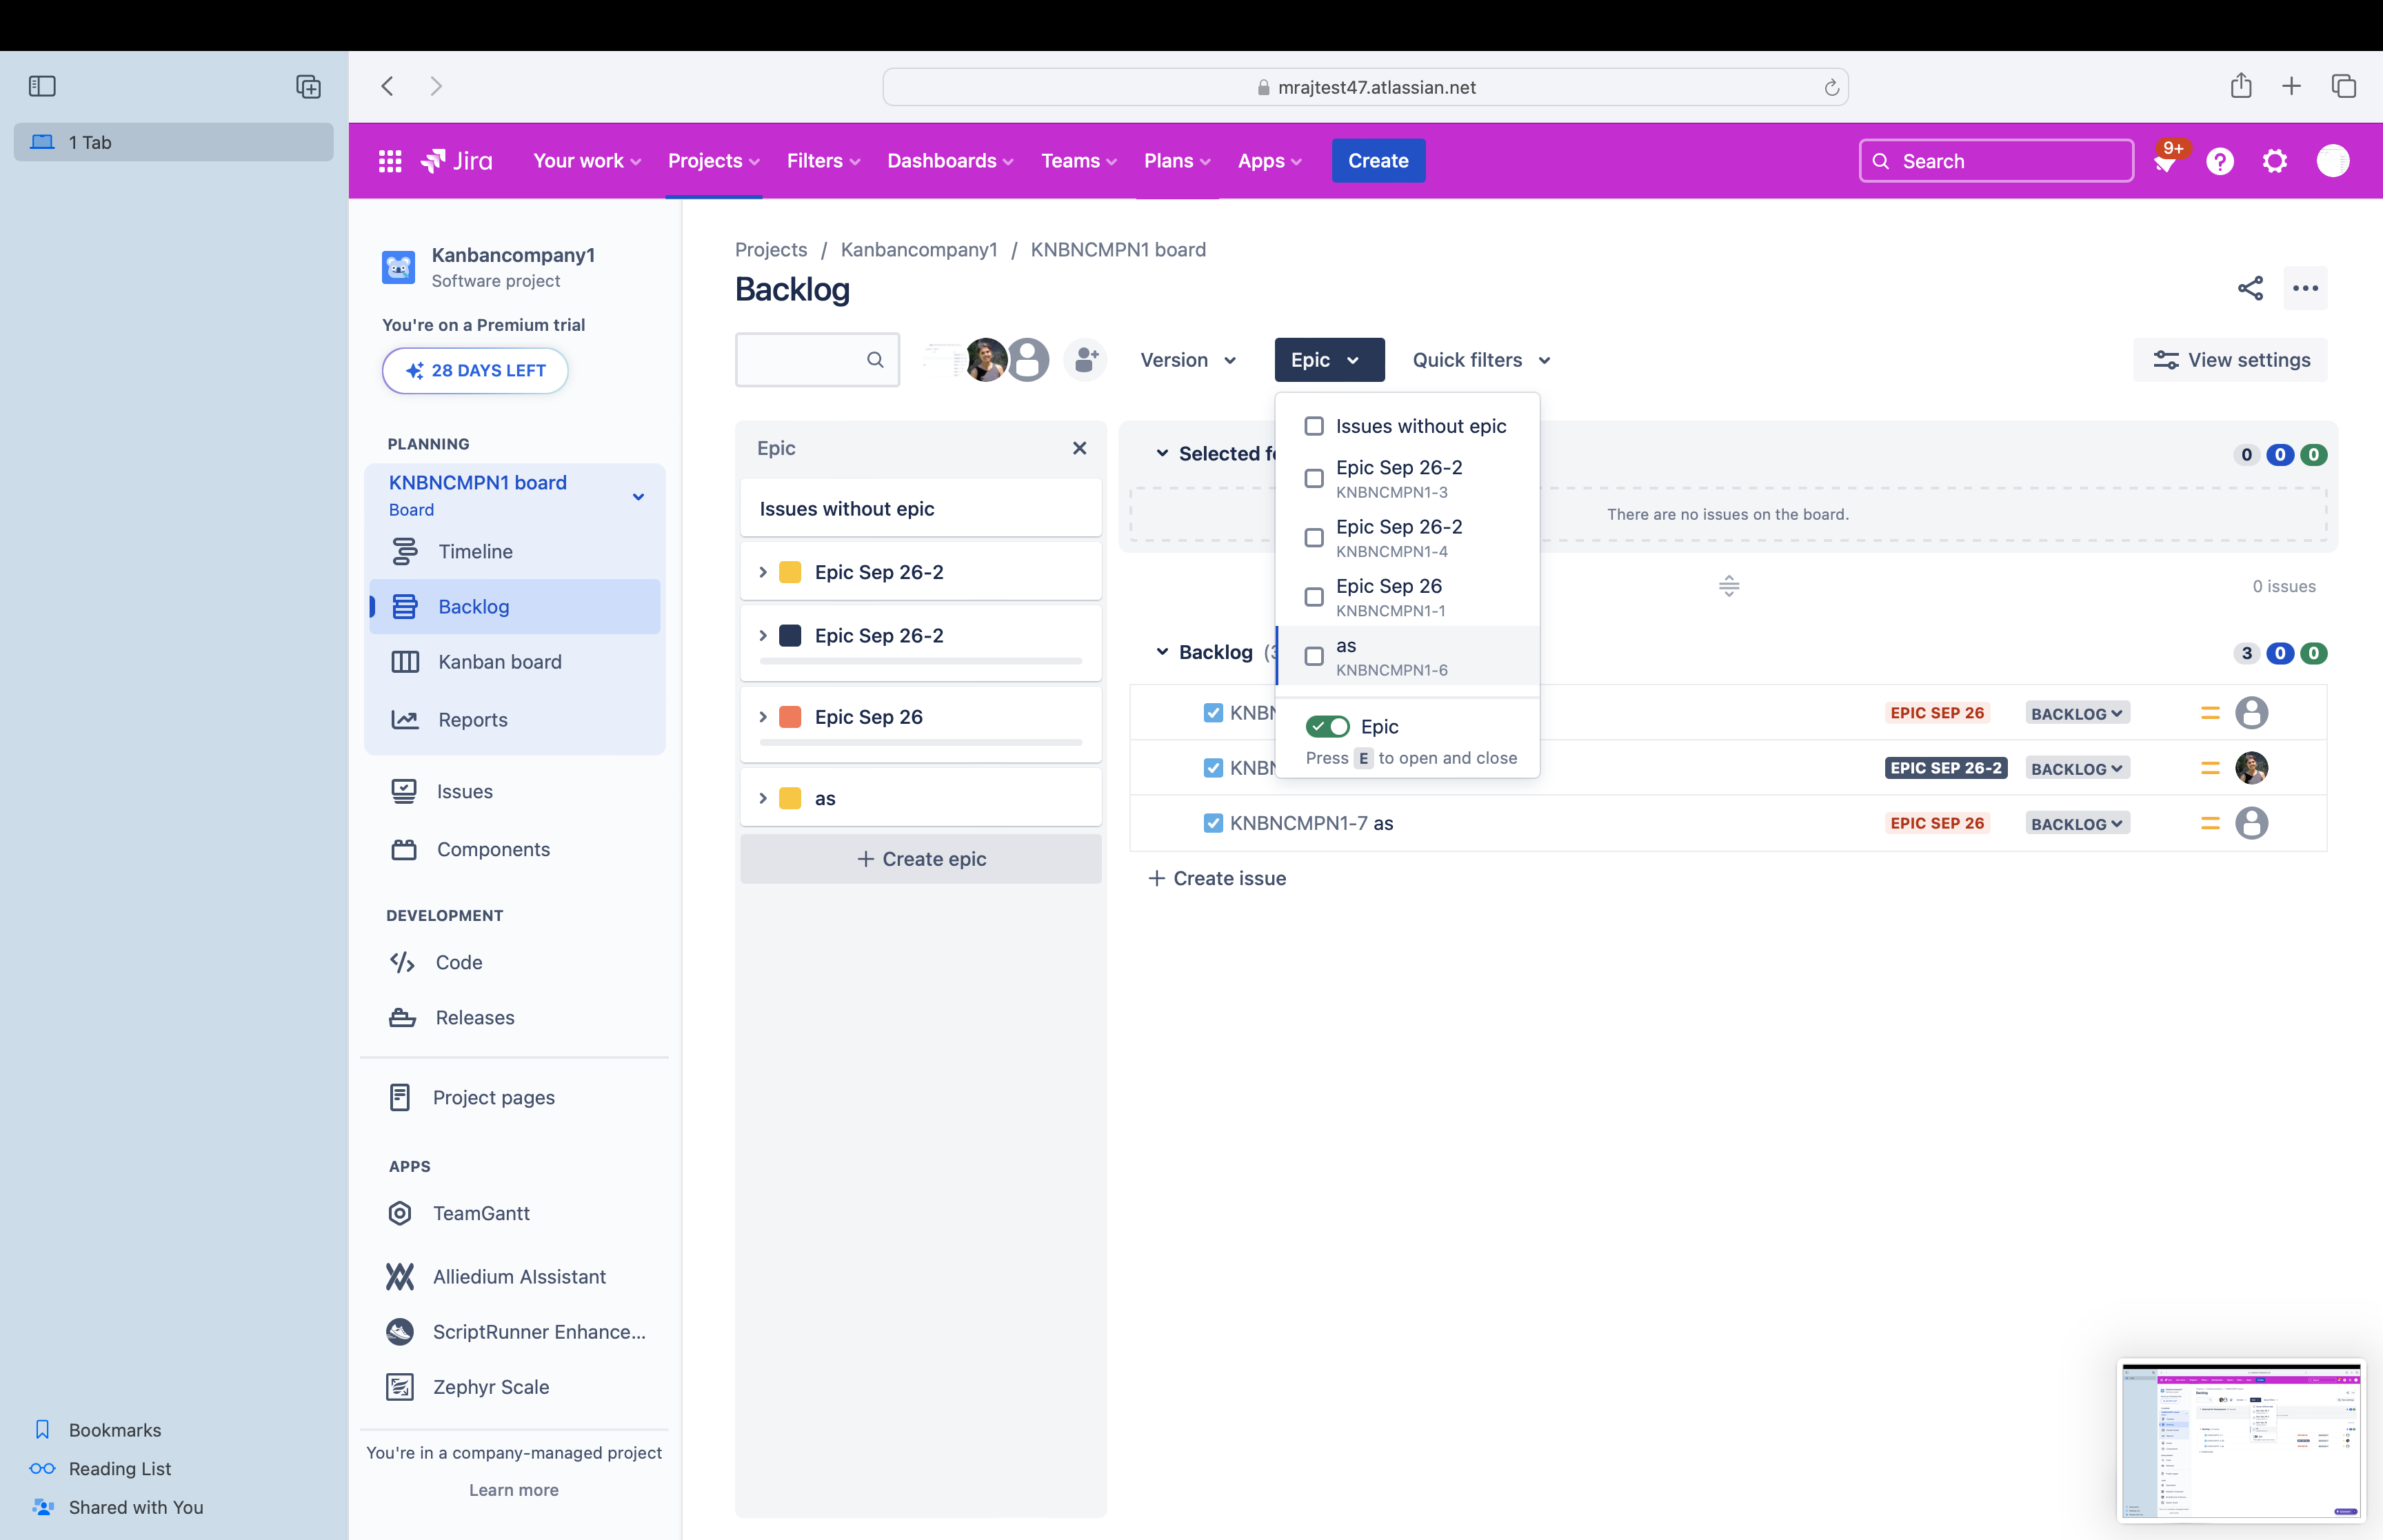The width and height of the screenshot is (2383, 1540).
Task: Expand the orange Epic Sep 26 epic
Action: [x=763, y=717]
